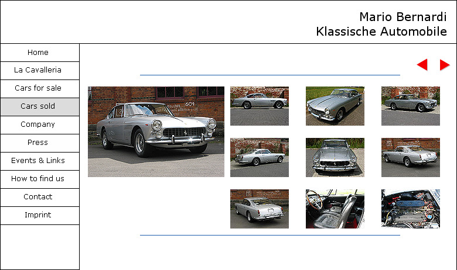Open thumbnail of car on grass background
Screen dimensions: 457x270
335,106
